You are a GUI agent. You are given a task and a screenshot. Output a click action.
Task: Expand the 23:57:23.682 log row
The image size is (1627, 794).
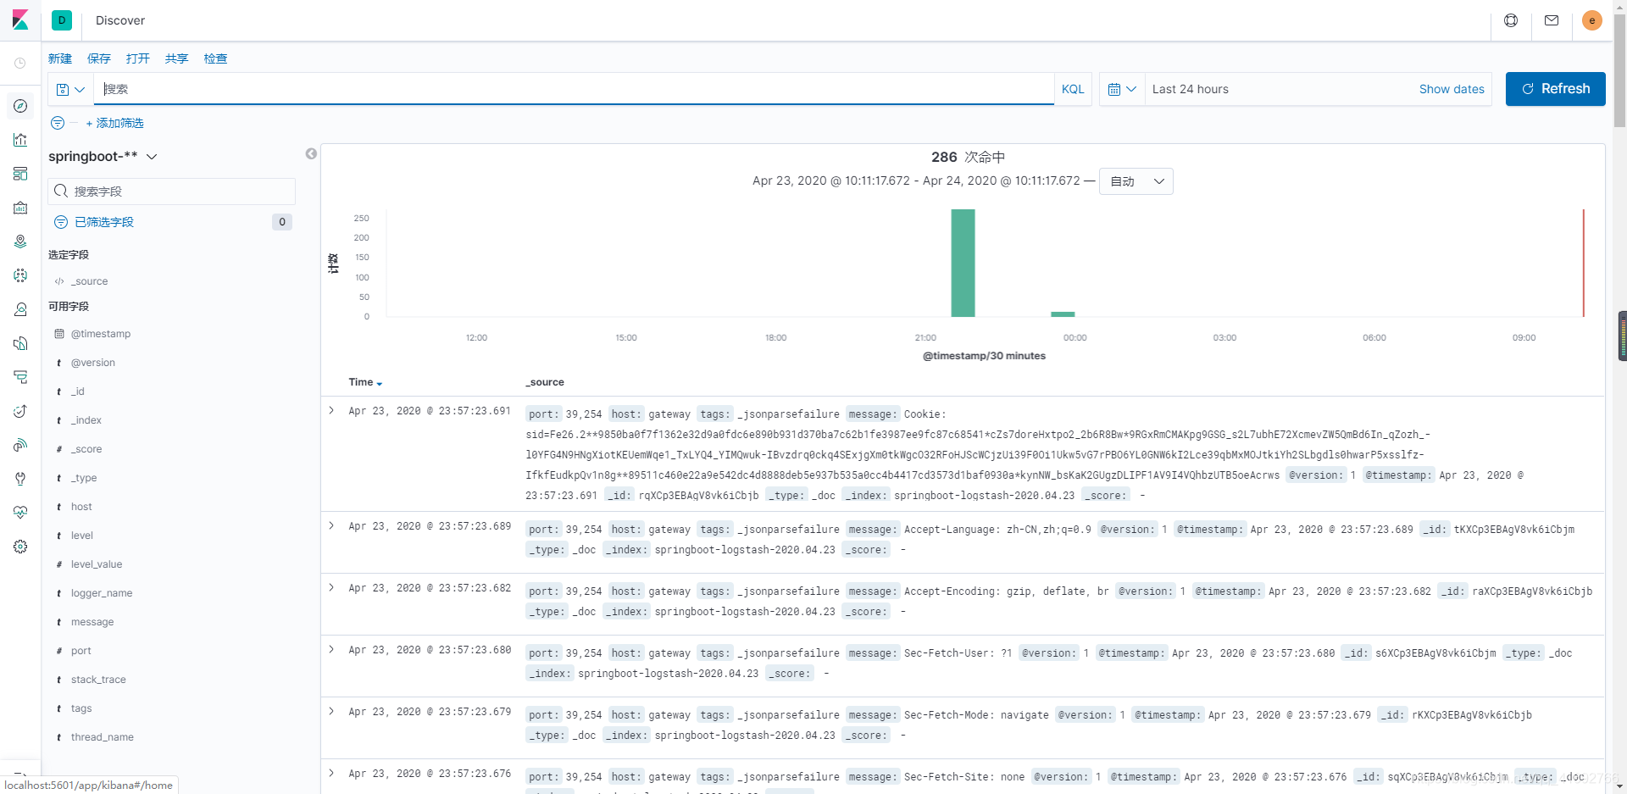331,587
